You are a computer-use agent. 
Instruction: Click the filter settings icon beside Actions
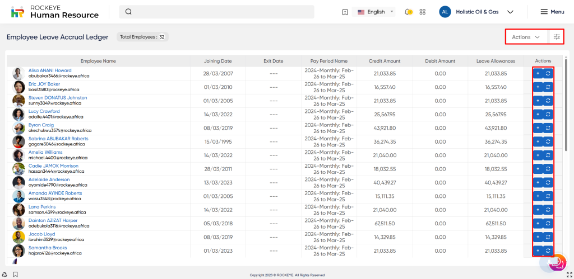click(x=556, y=37)
